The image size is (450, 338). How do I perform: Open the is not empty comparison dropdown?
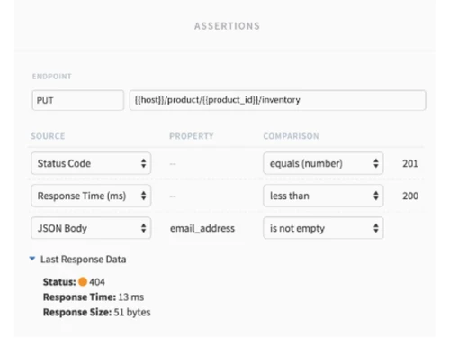[323, 228]
